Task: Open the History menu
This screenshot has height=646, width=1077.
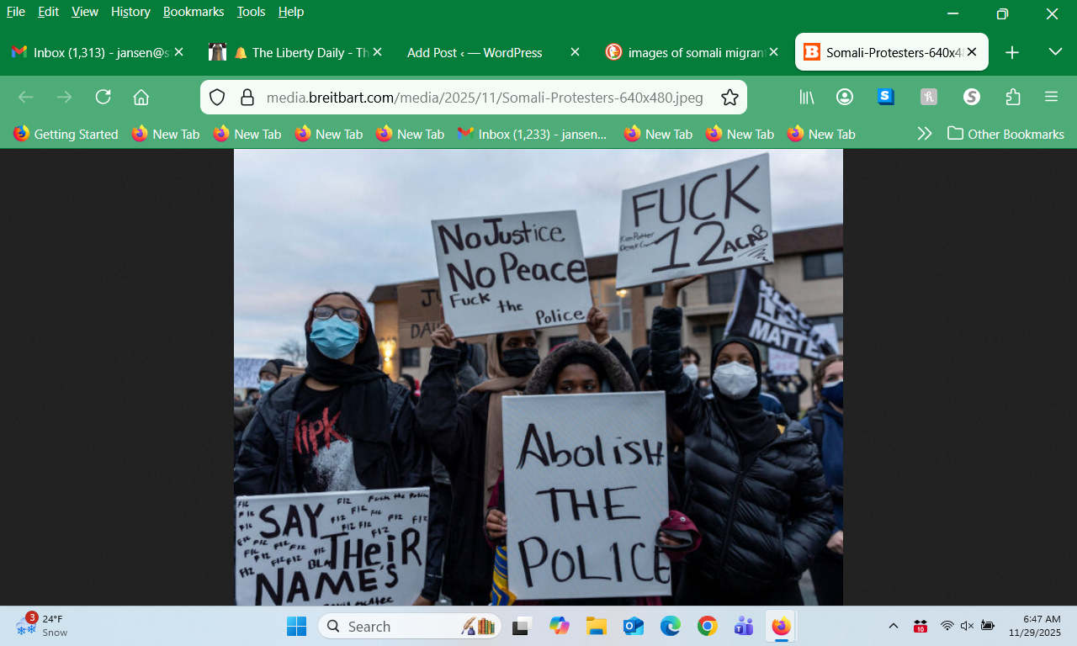Action: (130, 12)
